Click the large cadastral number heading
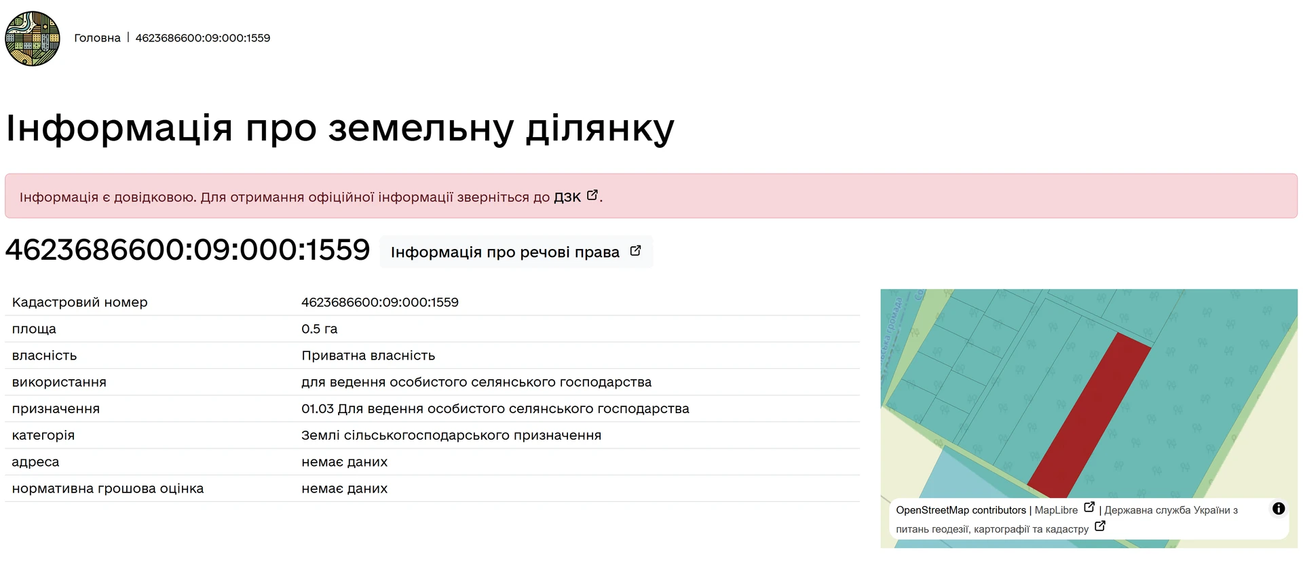The width and height of the screenshot is (1303, 563). (x=188, y=250)
